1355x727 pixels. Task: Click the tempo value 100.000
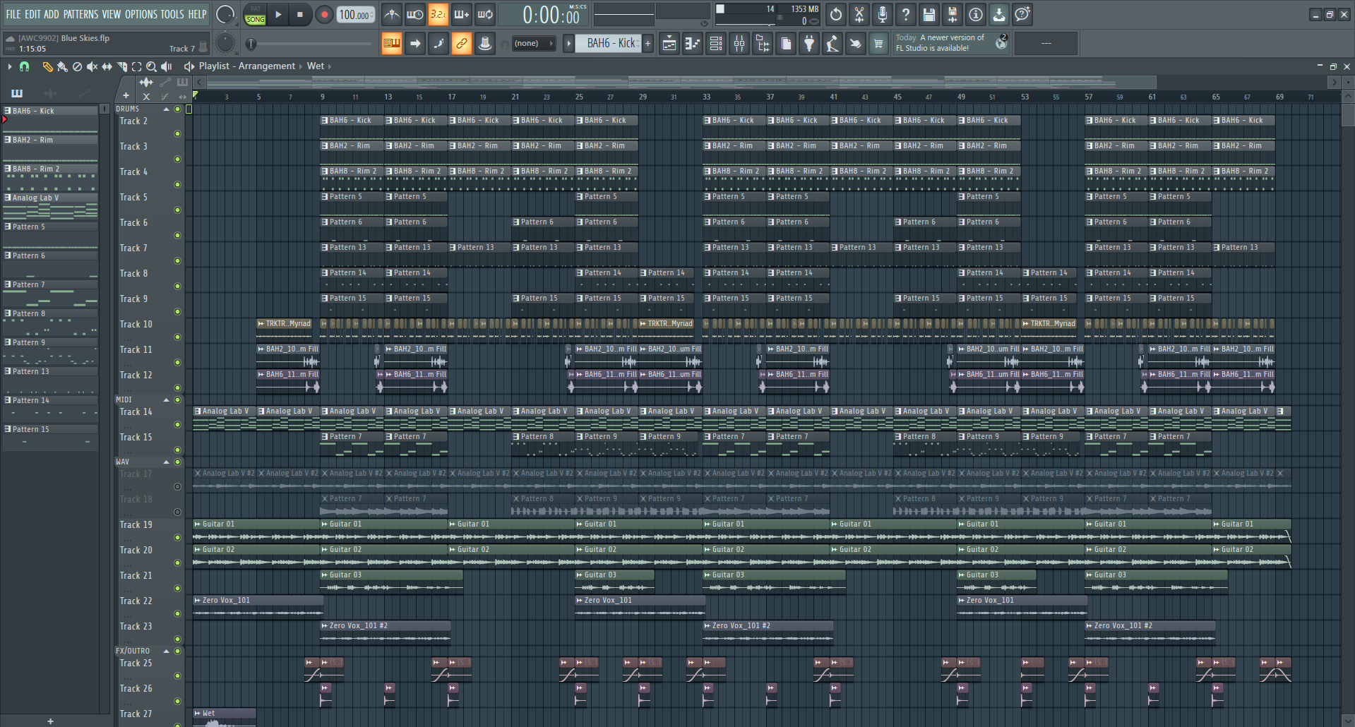pyautogui.click(x=356, y=15)
